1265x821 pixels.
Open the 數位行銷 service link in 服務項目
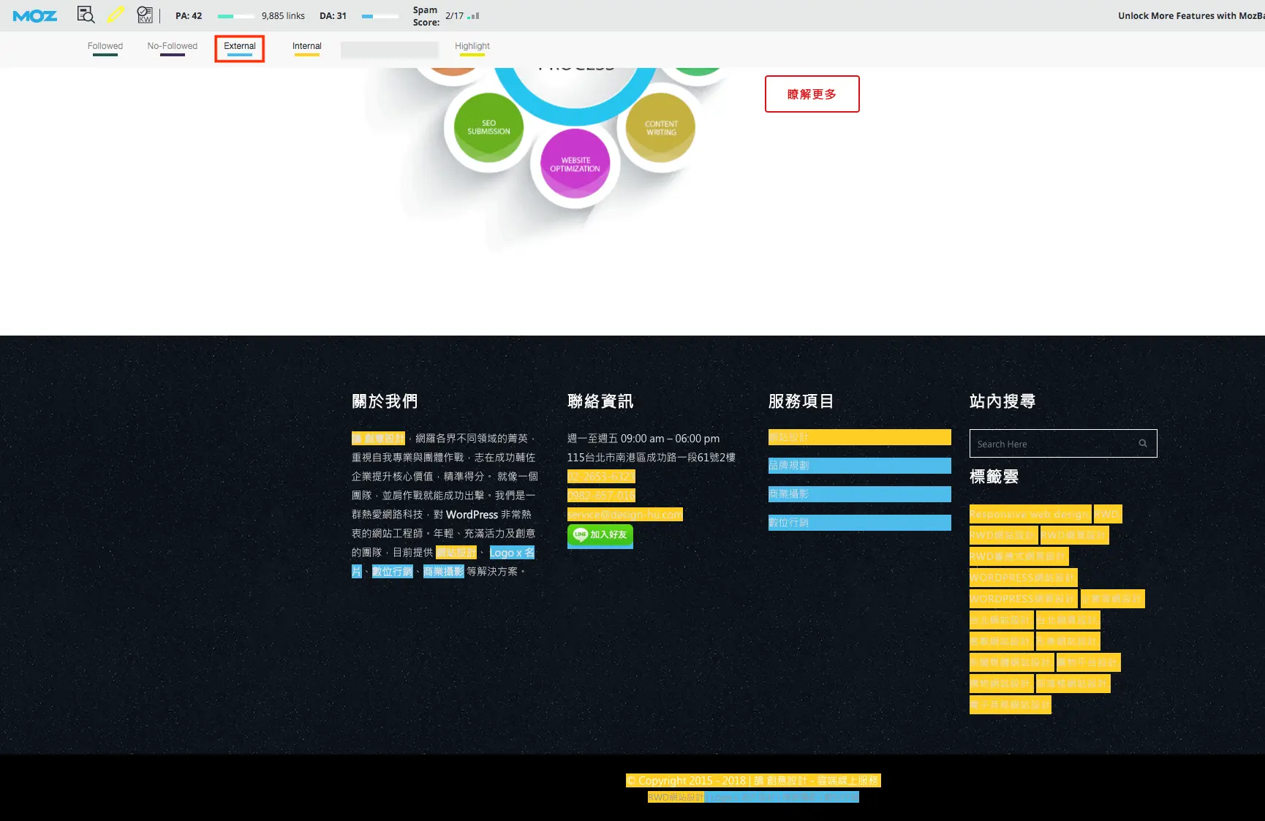(860, 523)
